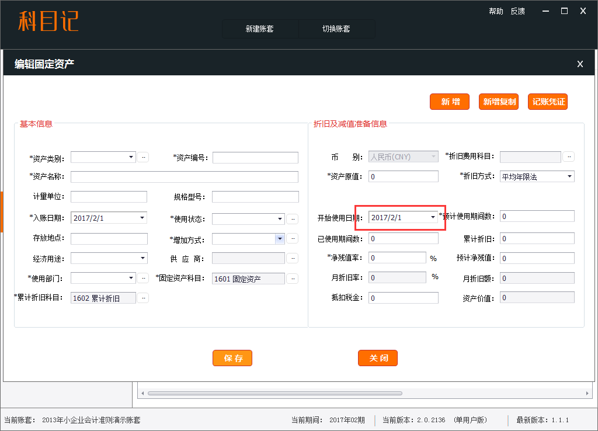This screenshot has width=598, height=431.
Task: Click the 资产名称 input field
Action: click(x=184, y=177)
